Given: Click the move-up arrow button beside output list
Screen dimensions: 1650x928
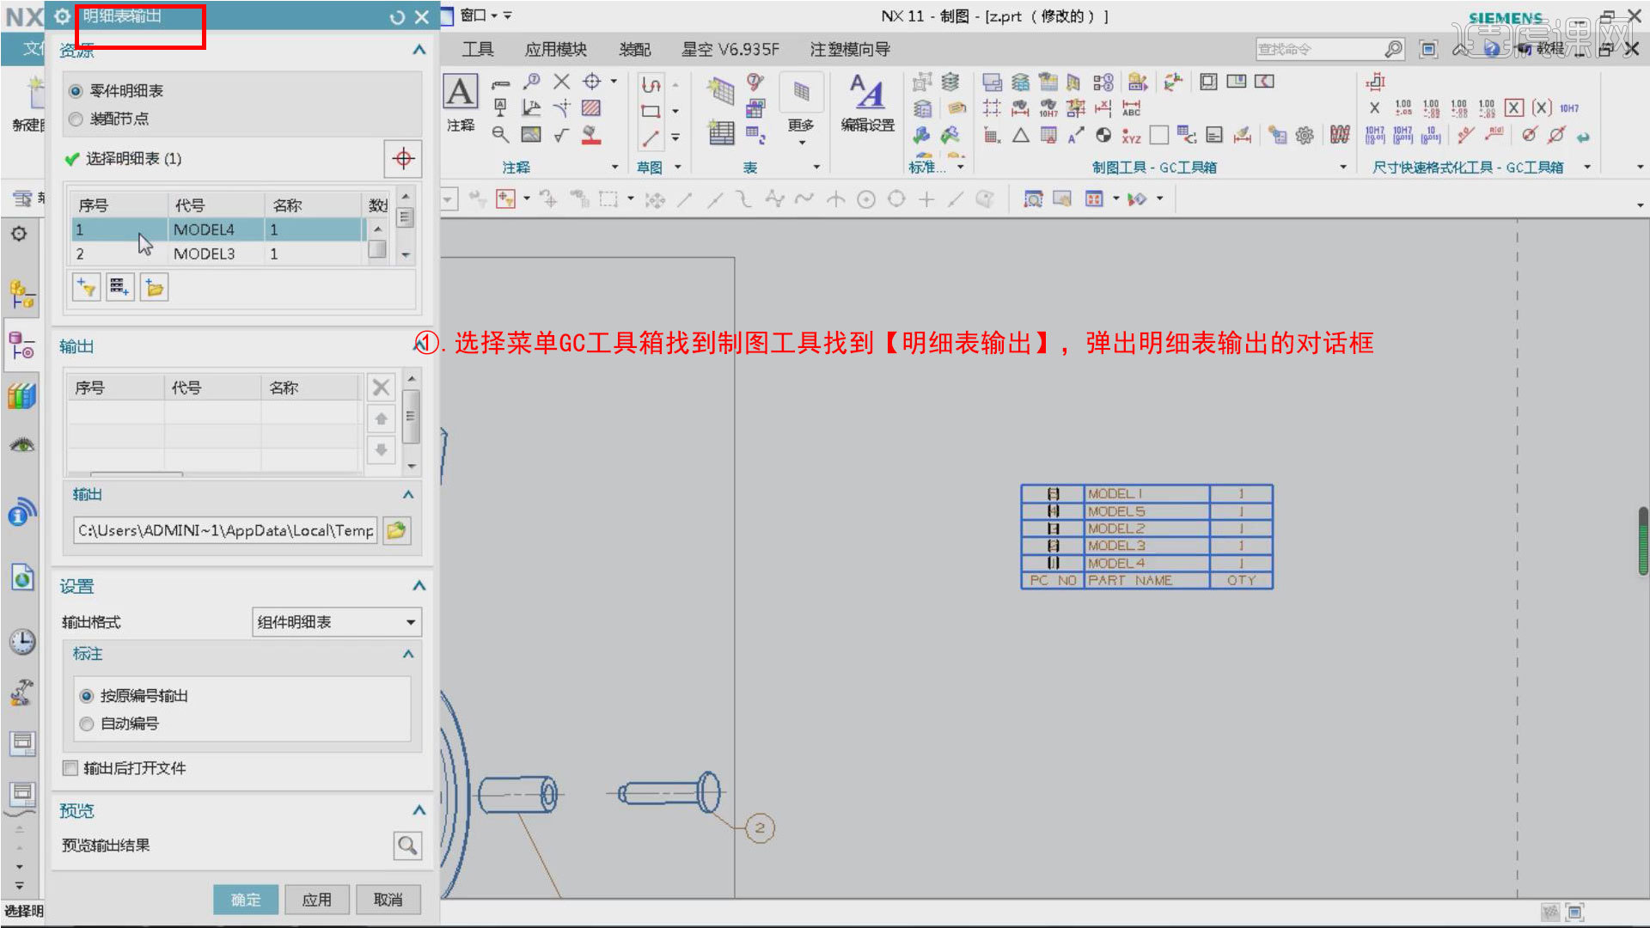Looking at the screenshot, I should (381, 418).
